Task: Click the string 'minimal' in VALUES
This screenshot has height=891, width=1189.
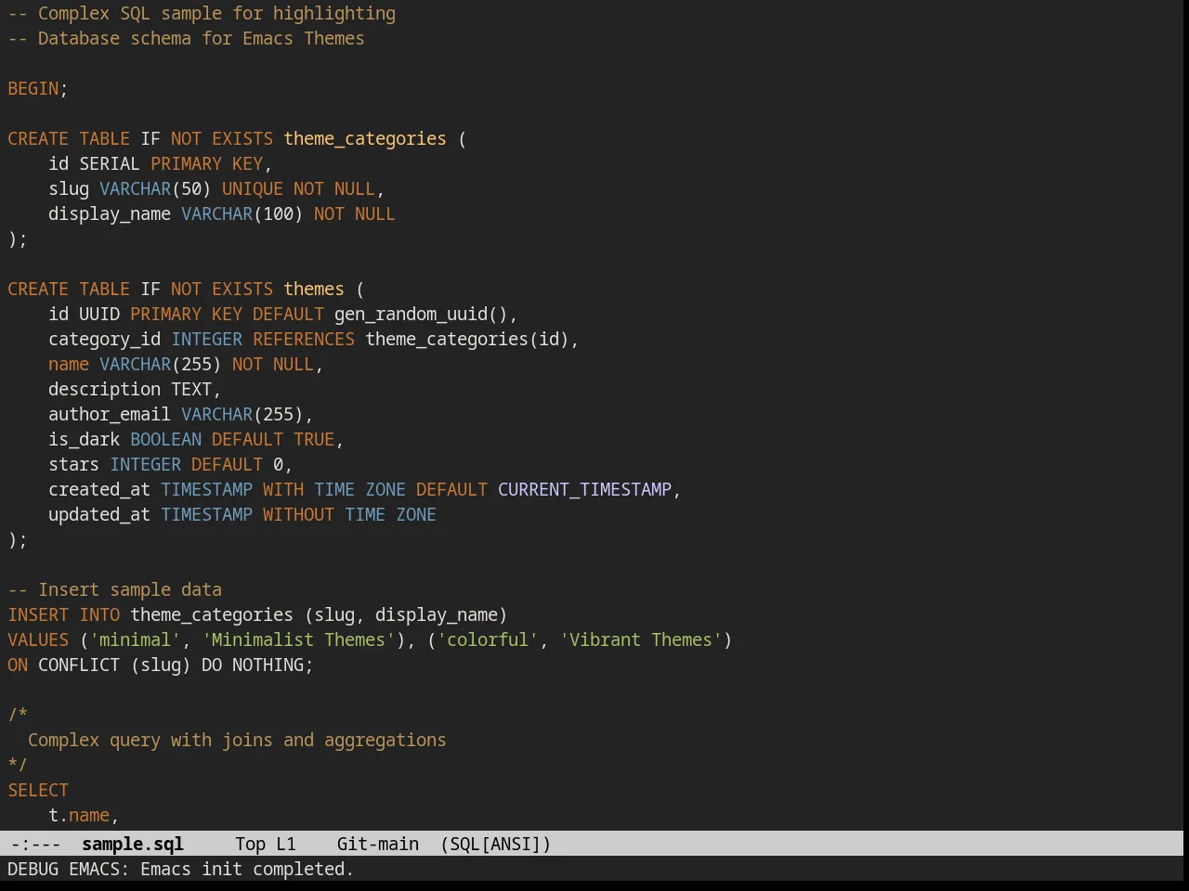Action: (136, 639)
